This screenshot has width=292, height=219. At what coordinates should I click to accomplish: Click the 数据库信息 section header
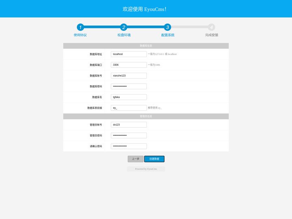[146, 46]
